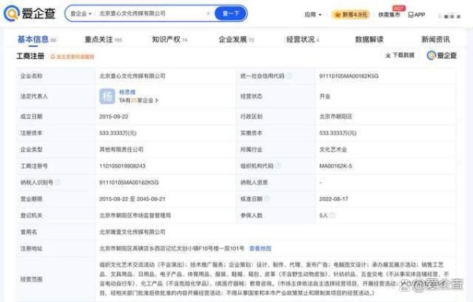Open the 查企业 search type dropdown
The image size is (473, 302).
coord(80,14)
